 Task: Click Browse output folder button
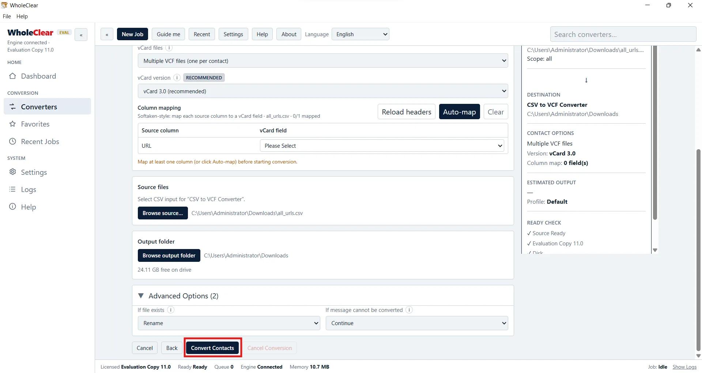(169, 256)
